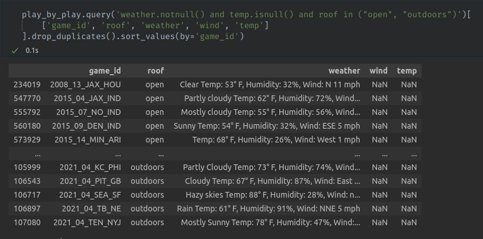Select the 2021_04_SEA_SF game id cell
Image resolution: width=483 pixels, height=239 pixels.
(x=90, y=195)
